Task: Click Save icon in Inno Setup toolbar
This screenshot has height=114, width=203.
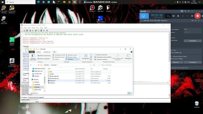Action: click(x=27, y=30)
